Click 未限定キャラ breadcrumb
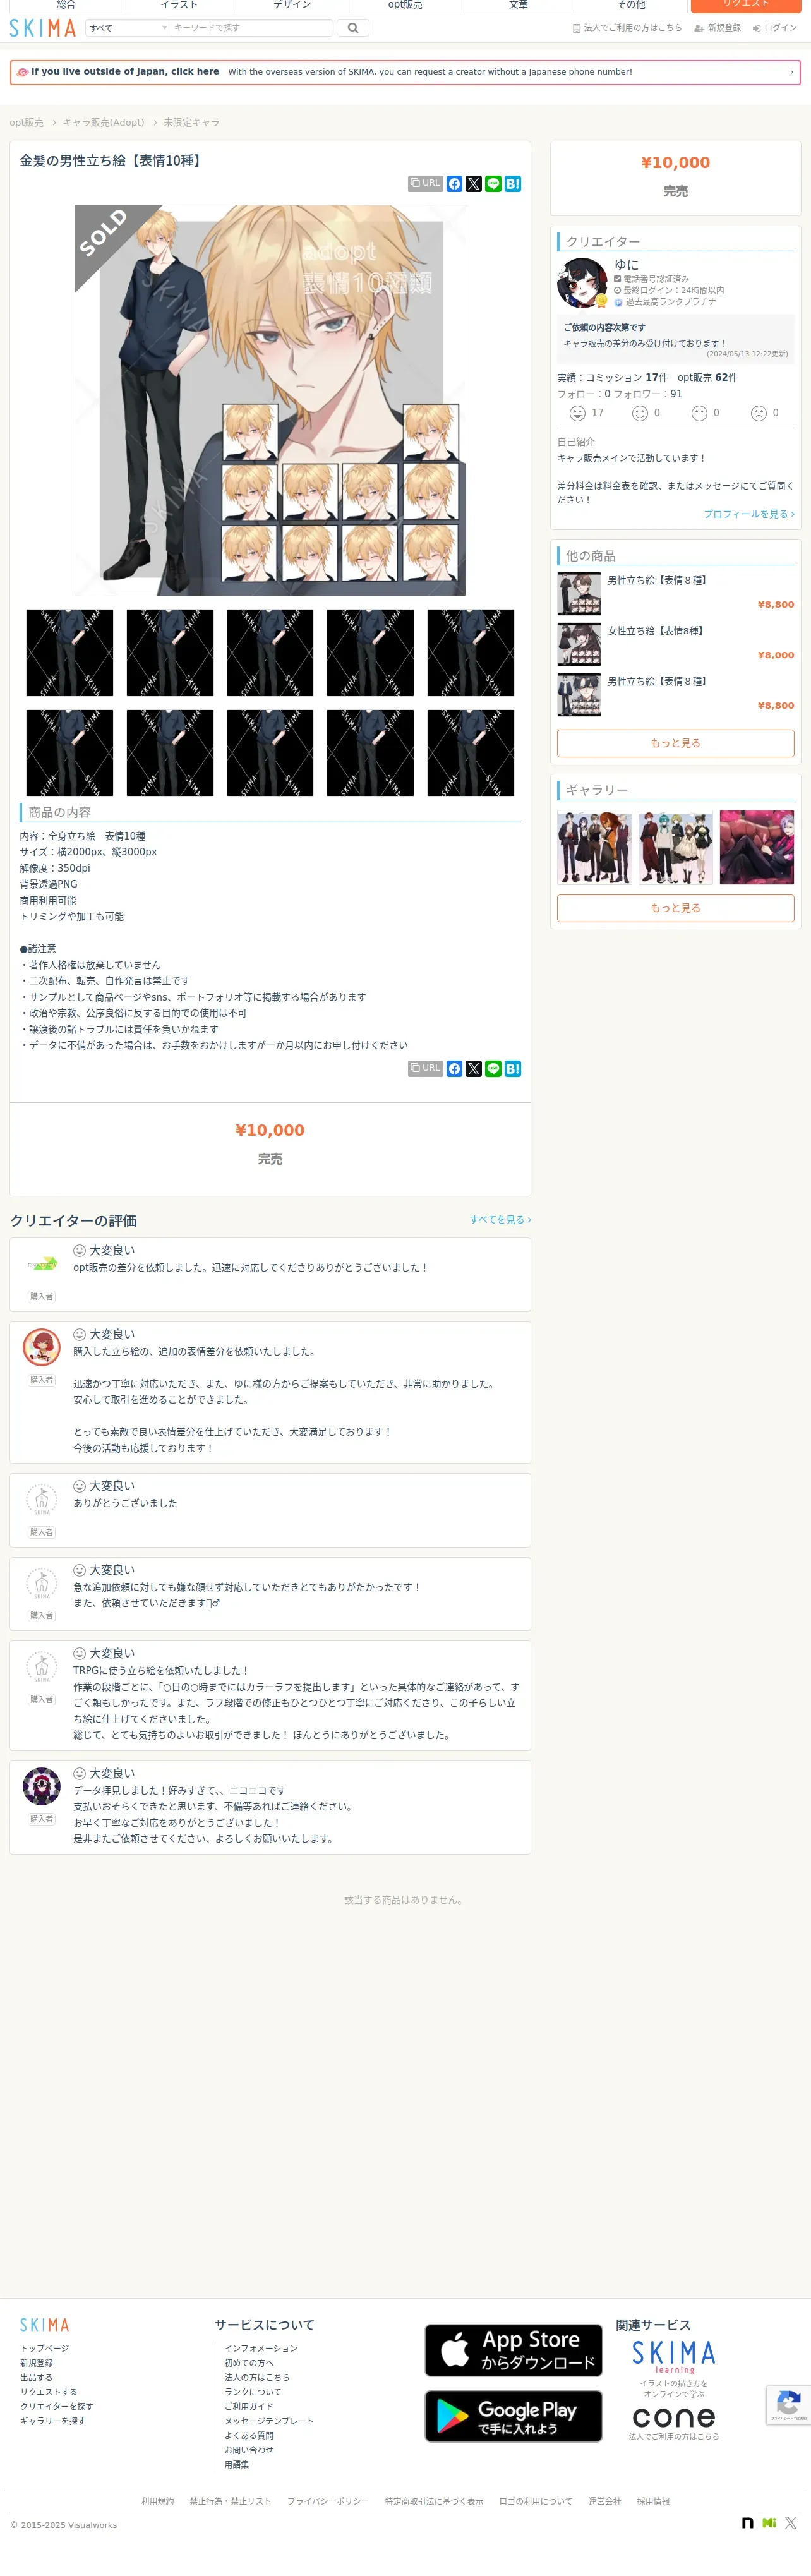The width and height of the screenshot is (811, 2576). (191, 123)
